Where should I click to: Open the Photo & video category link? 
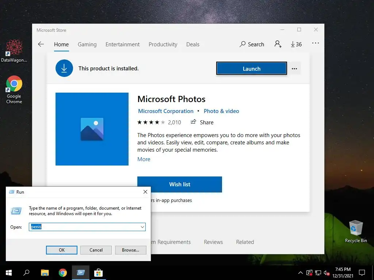click(x=221, y=111)
